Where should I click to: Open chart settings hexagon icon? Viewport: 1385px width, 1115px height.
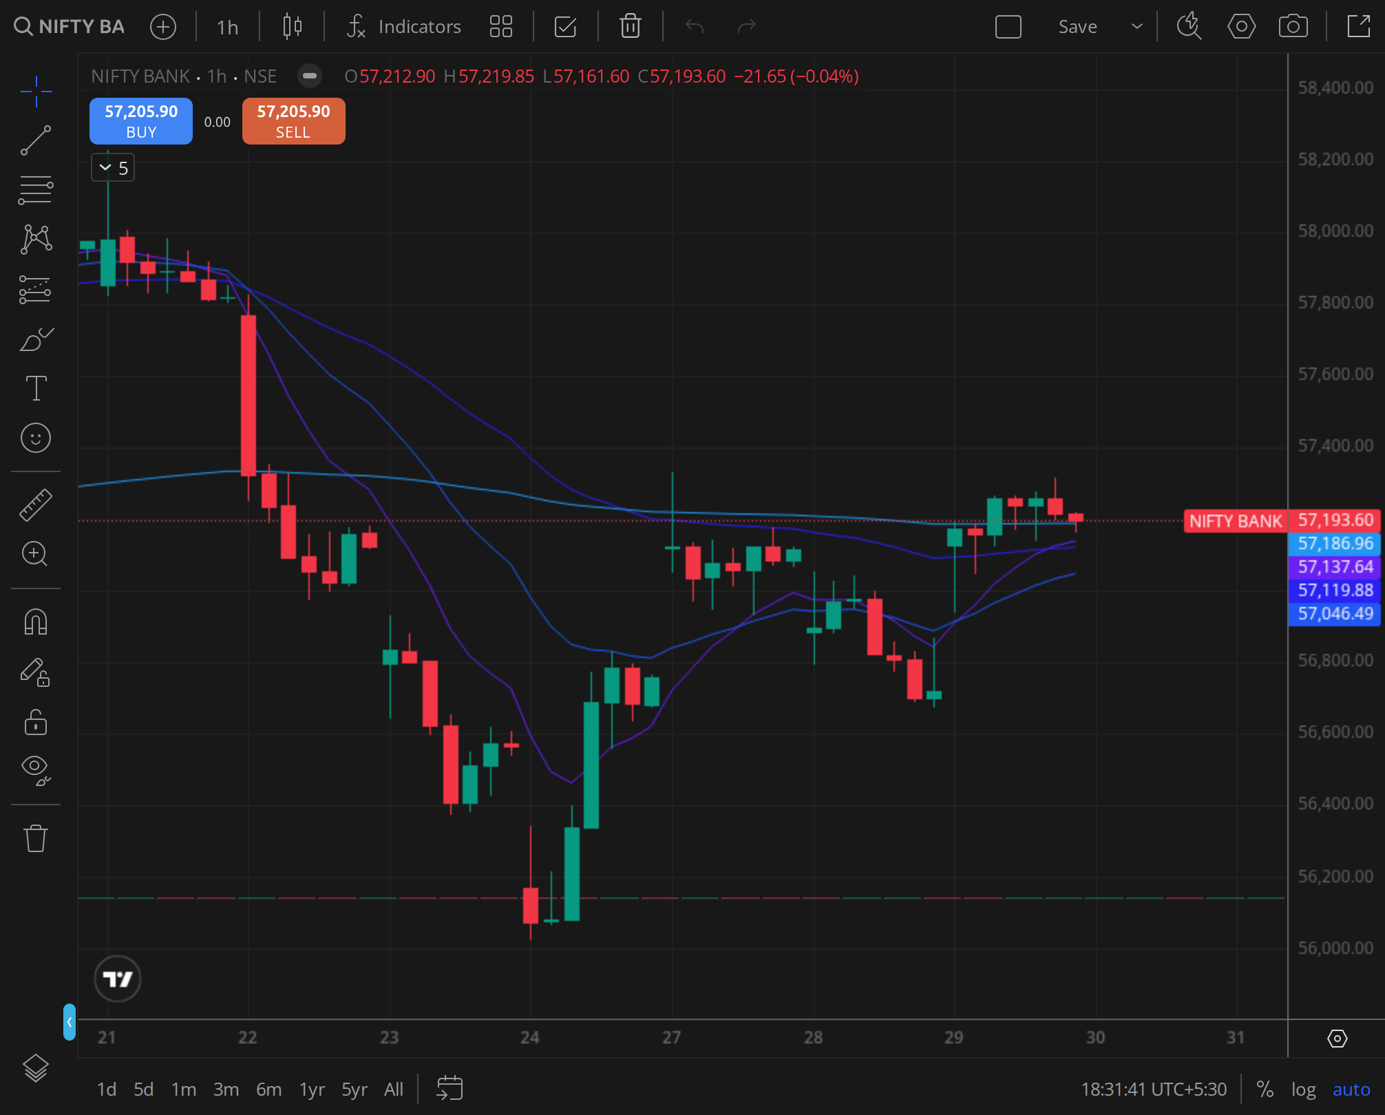1241,27
